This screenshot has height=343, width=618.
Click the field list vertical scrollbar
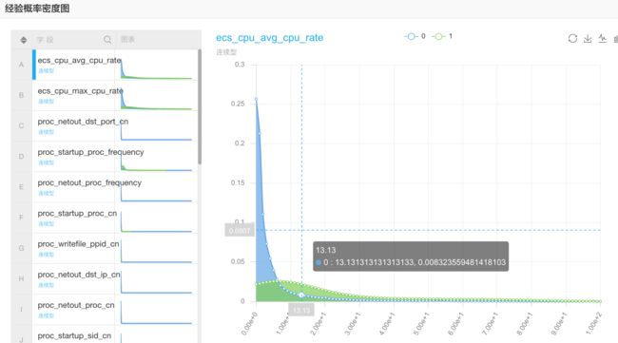[x=200, y=106]
